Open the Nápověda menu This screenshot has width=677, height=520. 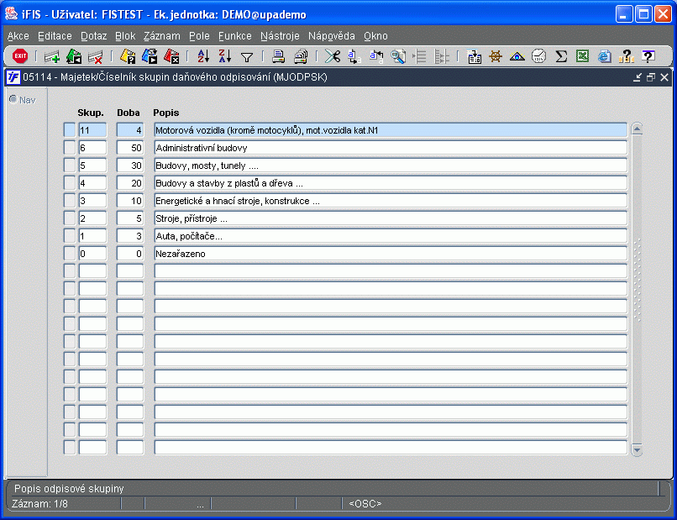tap(332, 36)
